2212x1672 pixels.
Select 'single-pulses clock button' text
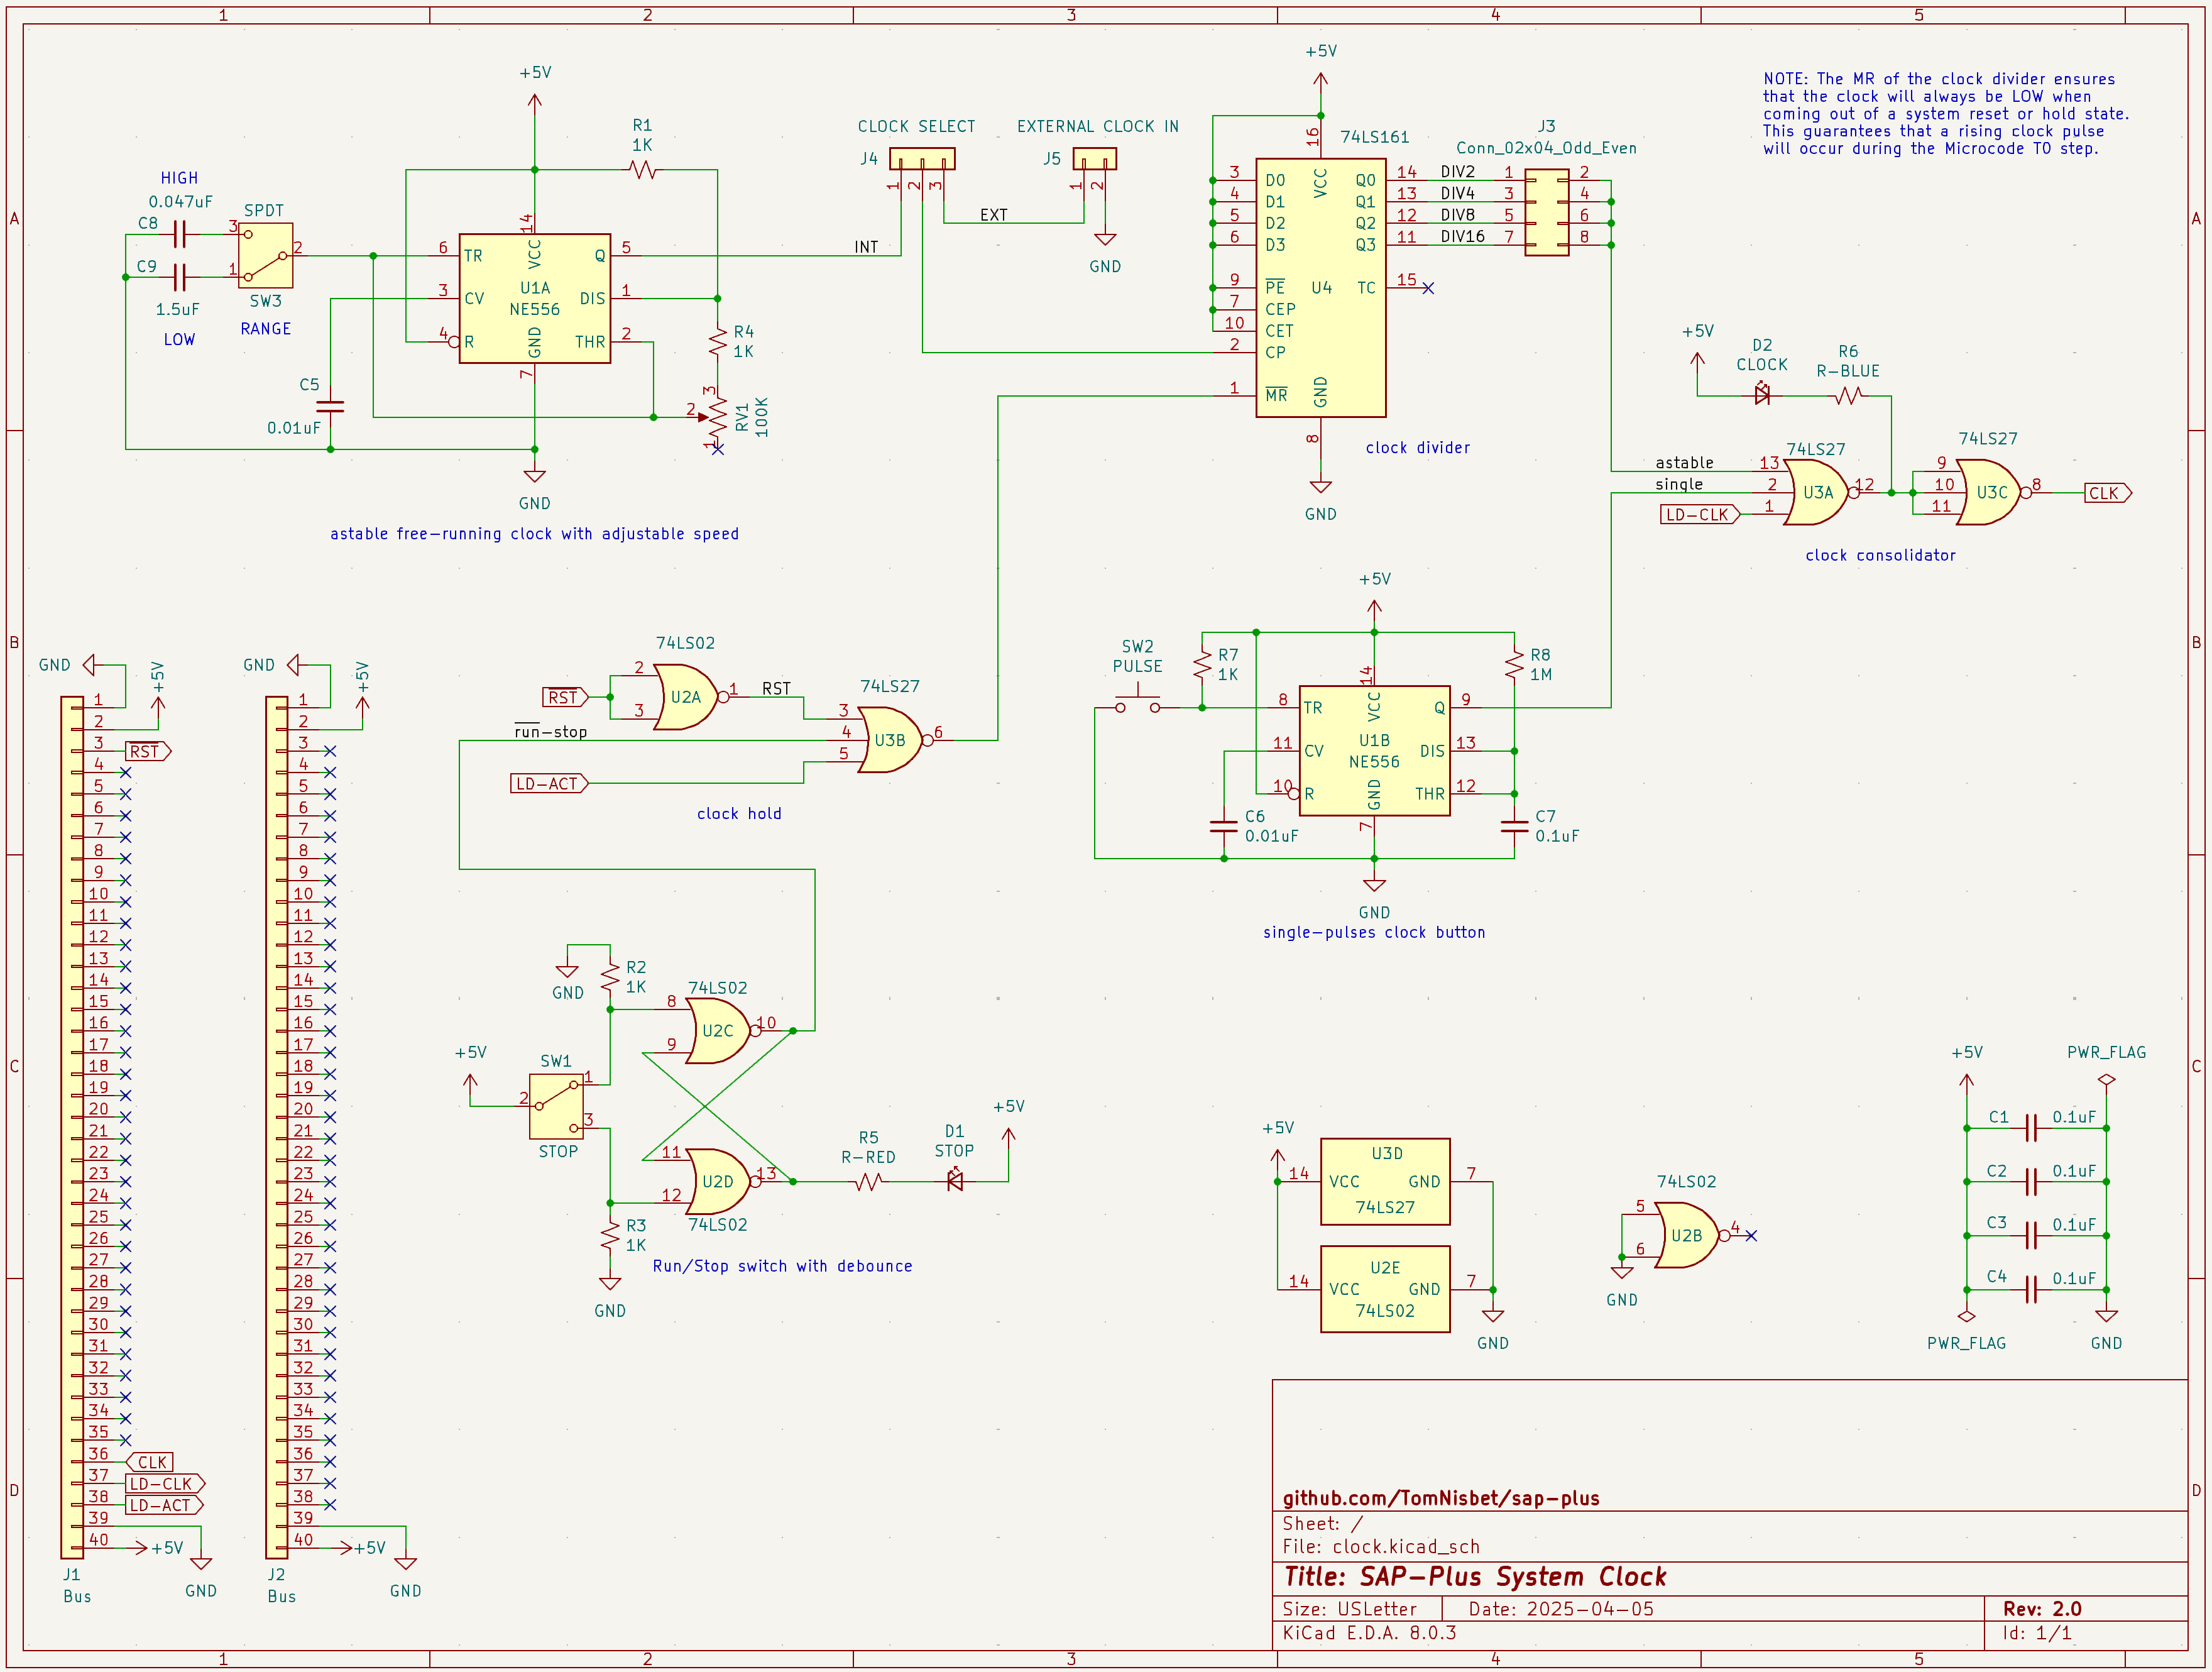click(x=1374, y=932)
